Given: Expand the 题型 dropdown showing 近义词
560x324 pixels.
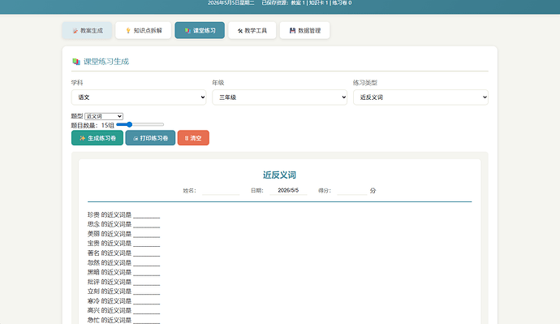Looking at the screenshot, I should click(104, 116).
